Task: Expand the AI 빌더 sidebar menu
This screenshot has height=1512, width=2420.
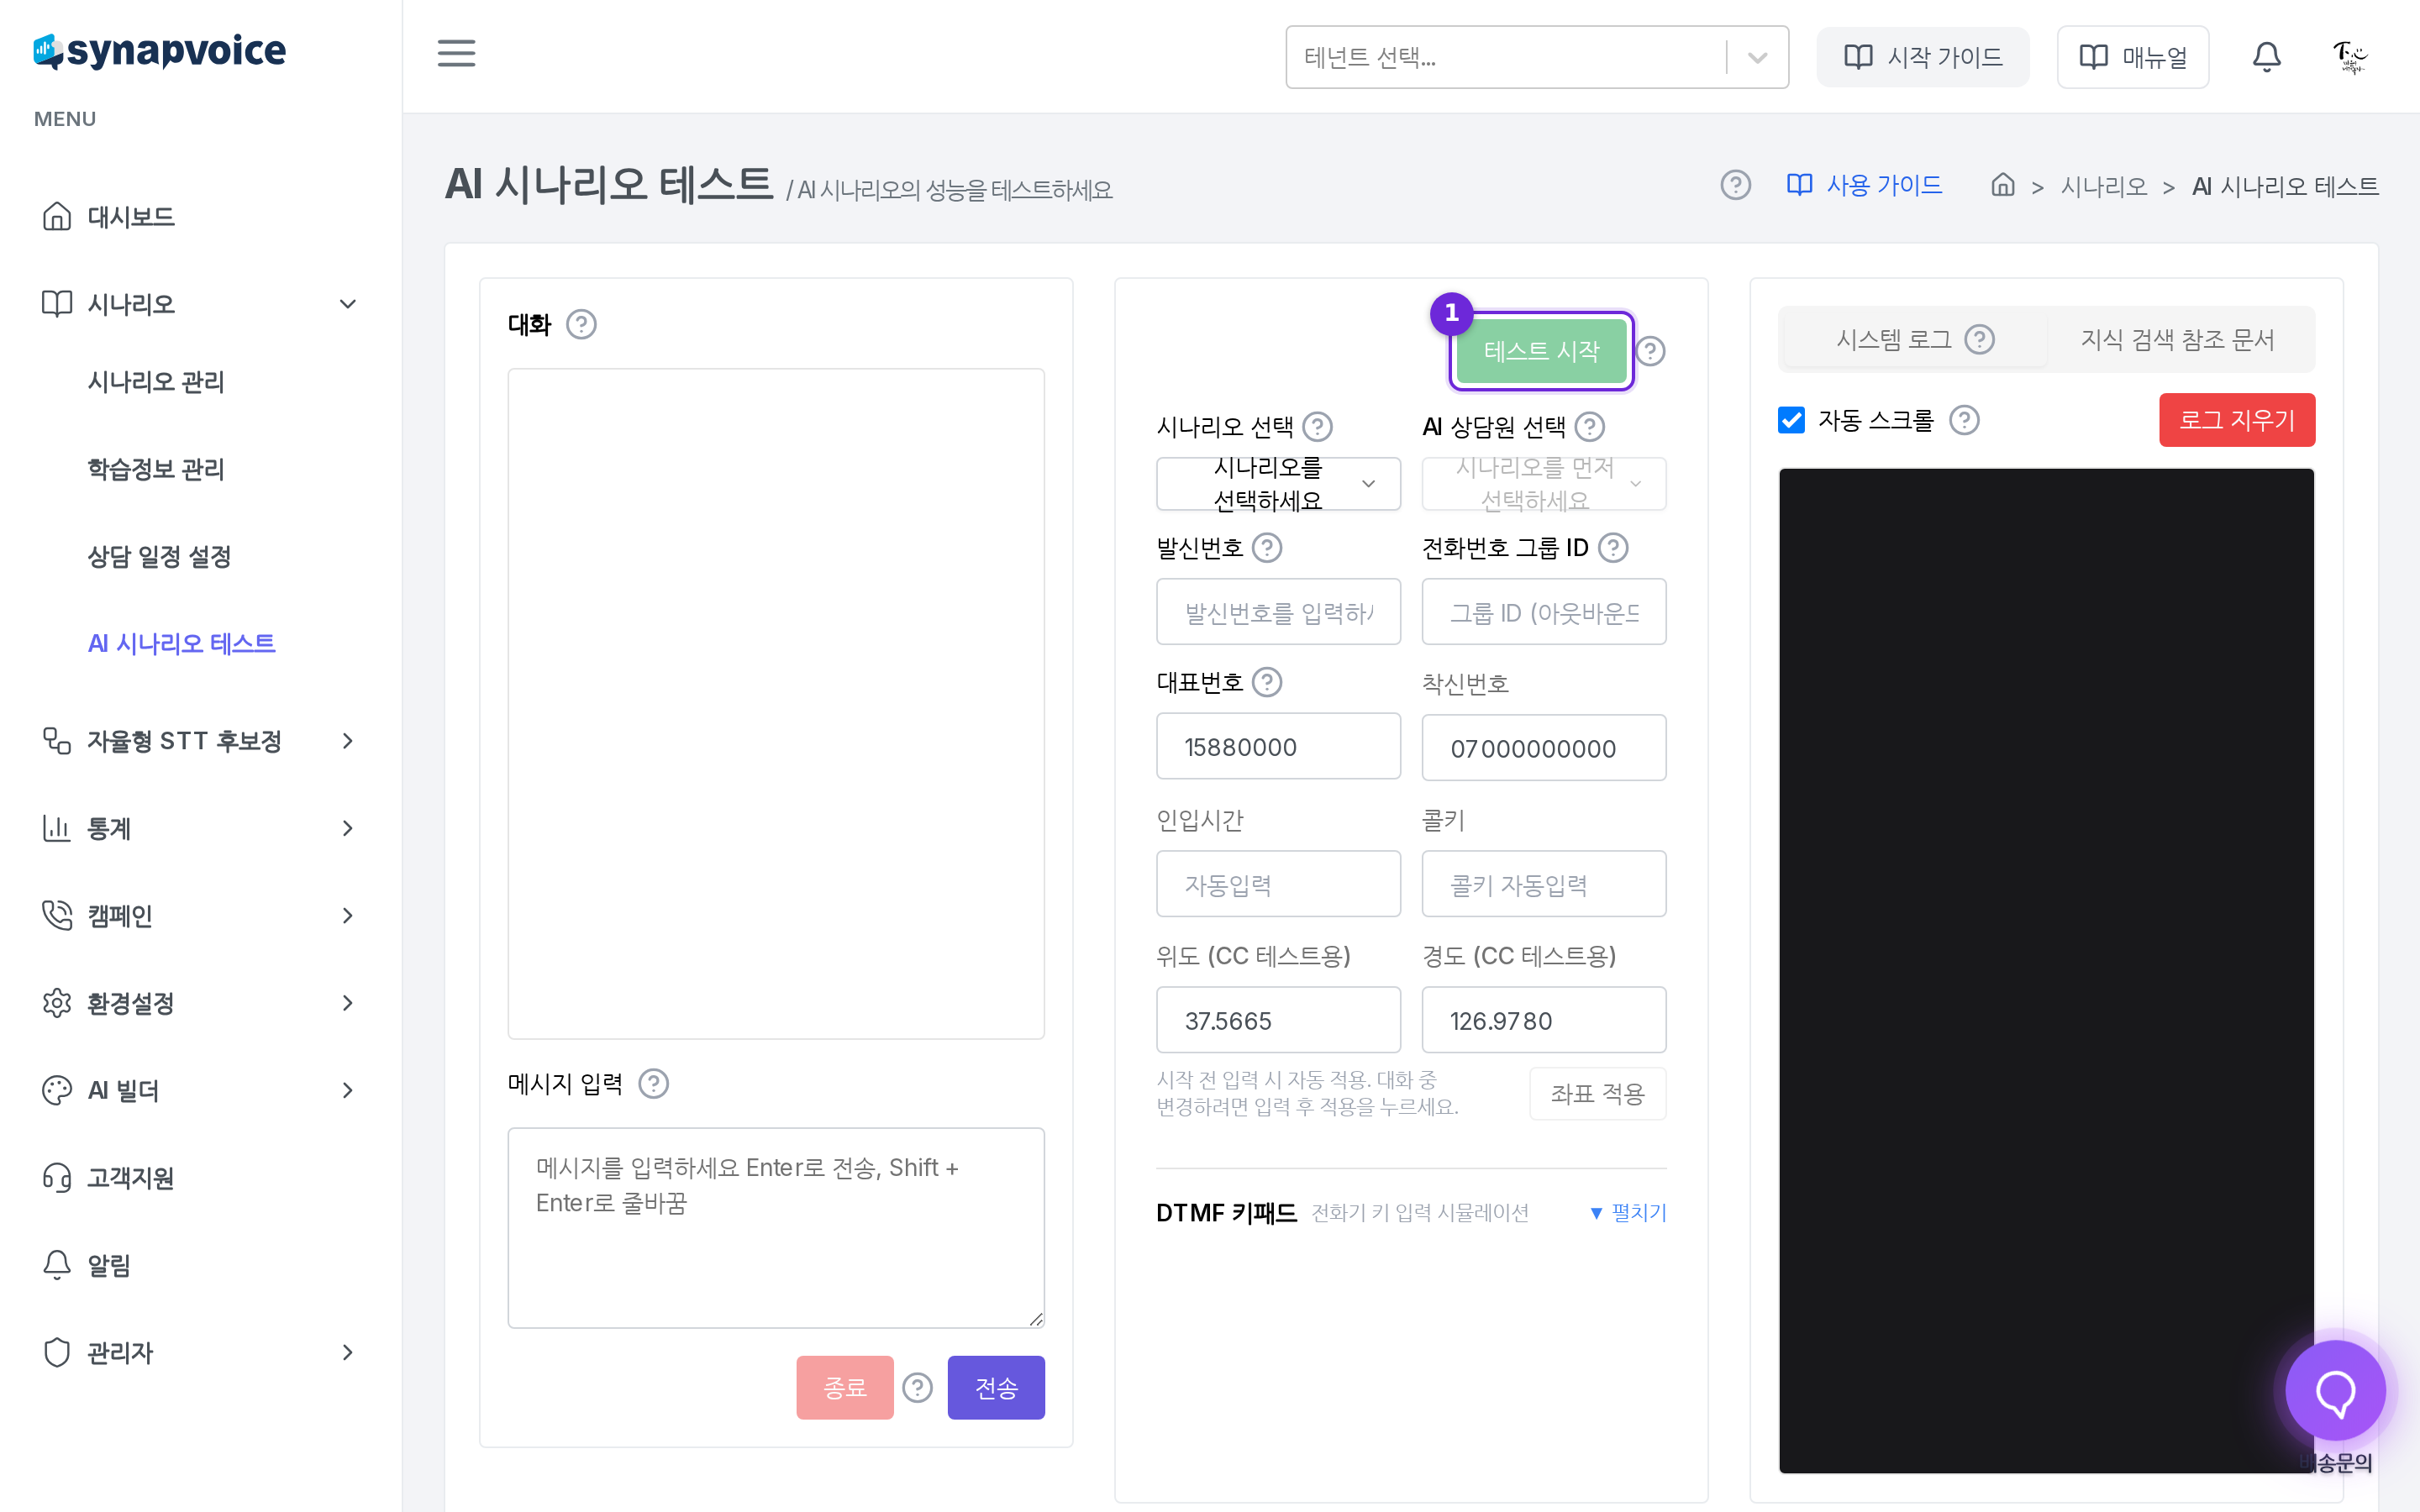Action: [x=200, y=1090]
